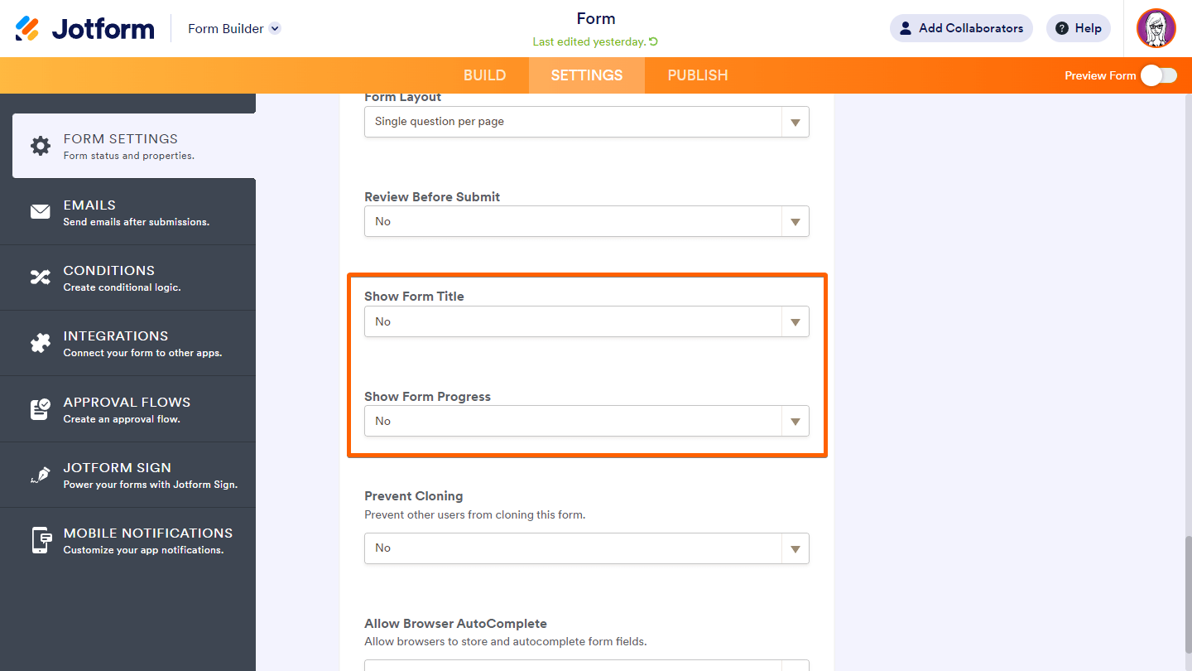Viewport: 1192px width, 671px height.
Task: Click the Add Collaborators button
Action: (x=961, y=28)
